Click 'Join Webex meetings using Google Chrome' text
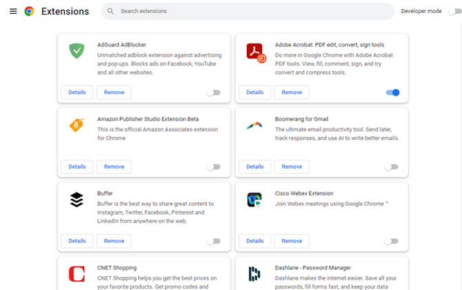 (332, 204)
